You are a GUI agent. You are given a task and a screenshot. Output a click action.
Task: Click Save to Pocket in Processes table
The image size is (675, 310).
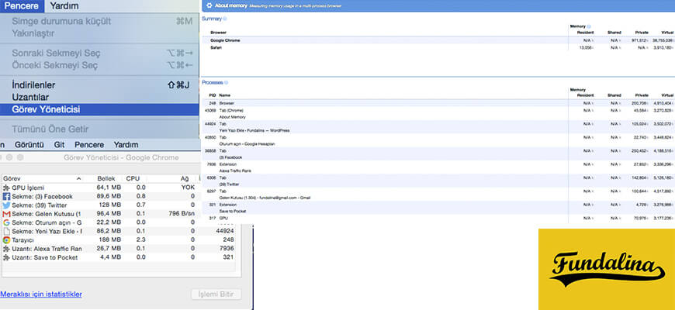pyautogui.click(x=231, y=211)
